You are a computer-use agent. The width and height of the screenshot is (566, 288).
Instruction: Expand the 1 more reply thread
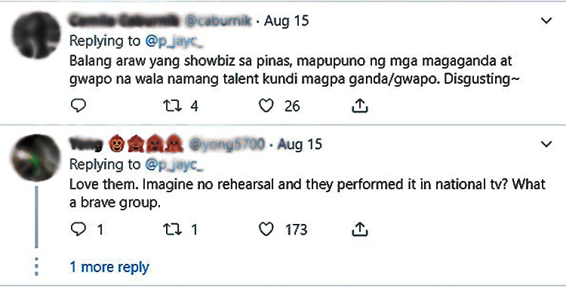click(x=109, y=267)
